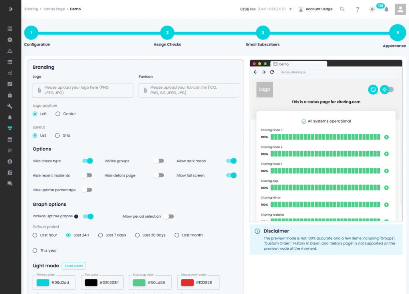The width and height of the screenshot is (409, 294).
Task: Open the UTC timezone dropdown arrow
Action: [290, 9]
